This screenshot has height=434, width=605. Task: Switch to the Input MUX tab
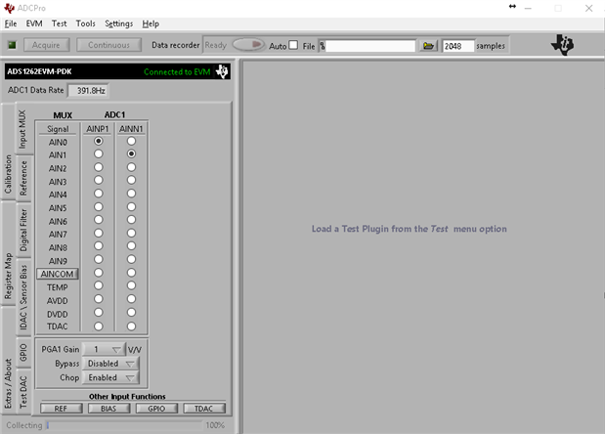pyautogui.click(x=22, y=129)
